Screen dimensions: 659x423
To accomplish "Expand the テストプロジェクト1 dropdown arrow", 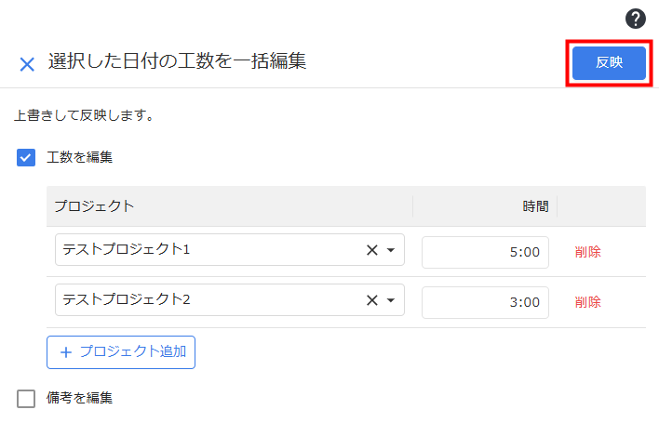I will [391, 250].
